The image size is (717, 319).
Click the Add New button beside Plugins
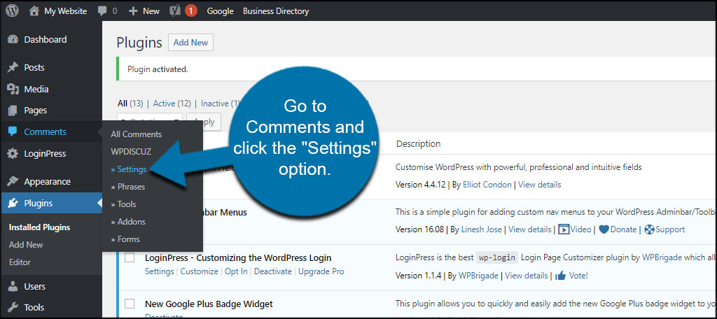190,43
